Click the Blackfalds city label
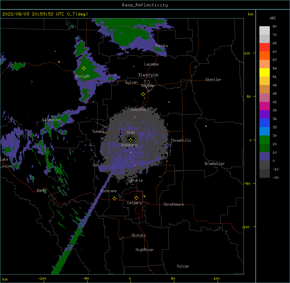This screenshot has width=290, height=283. 148,75
